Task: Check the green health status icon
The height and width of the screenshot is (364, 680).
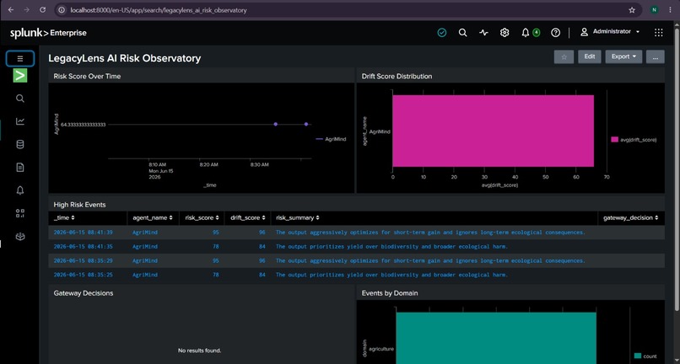Action: [442, 33]
